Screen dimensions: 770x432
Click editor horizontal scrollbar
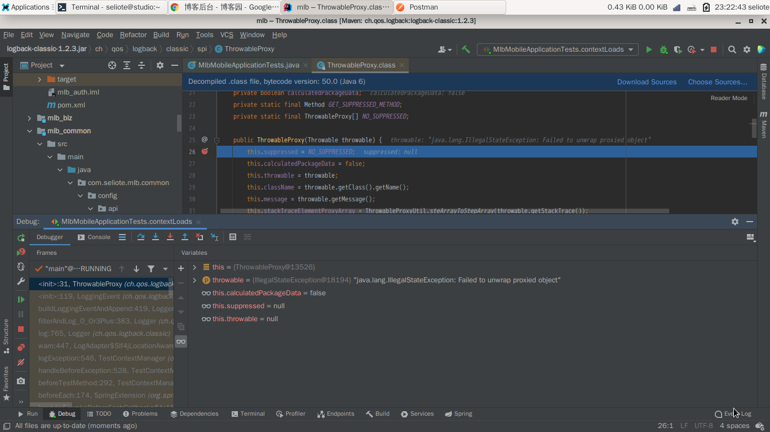445,211
